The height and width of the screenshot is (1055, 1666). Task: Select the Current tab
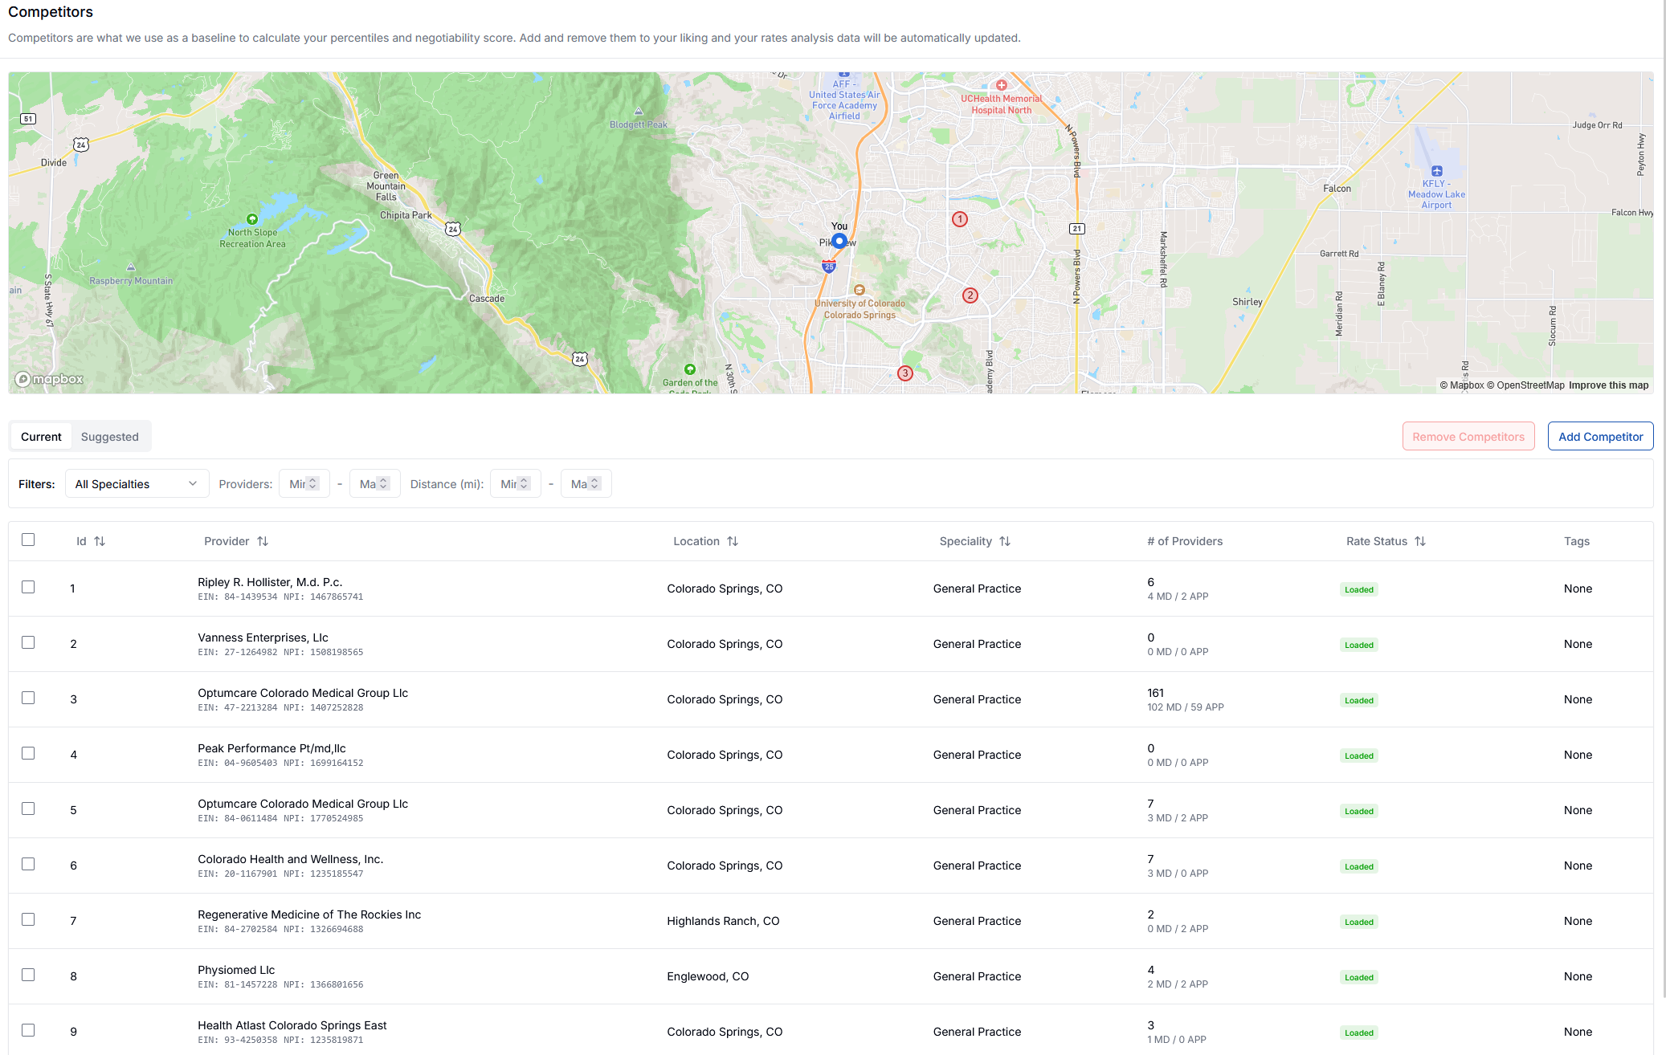(41, 437)
